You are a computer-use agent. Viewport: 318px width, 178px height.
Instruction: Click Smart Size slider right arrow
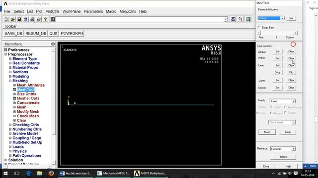(296, 33)
